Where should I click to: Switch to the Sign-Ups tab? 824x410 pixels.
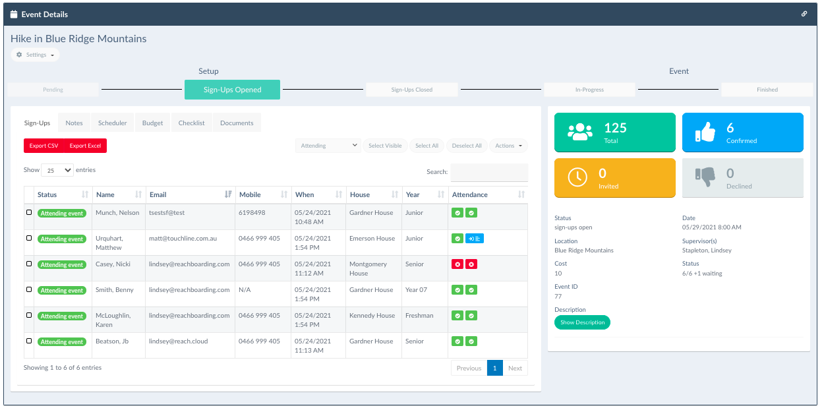(x=37, y=123)
